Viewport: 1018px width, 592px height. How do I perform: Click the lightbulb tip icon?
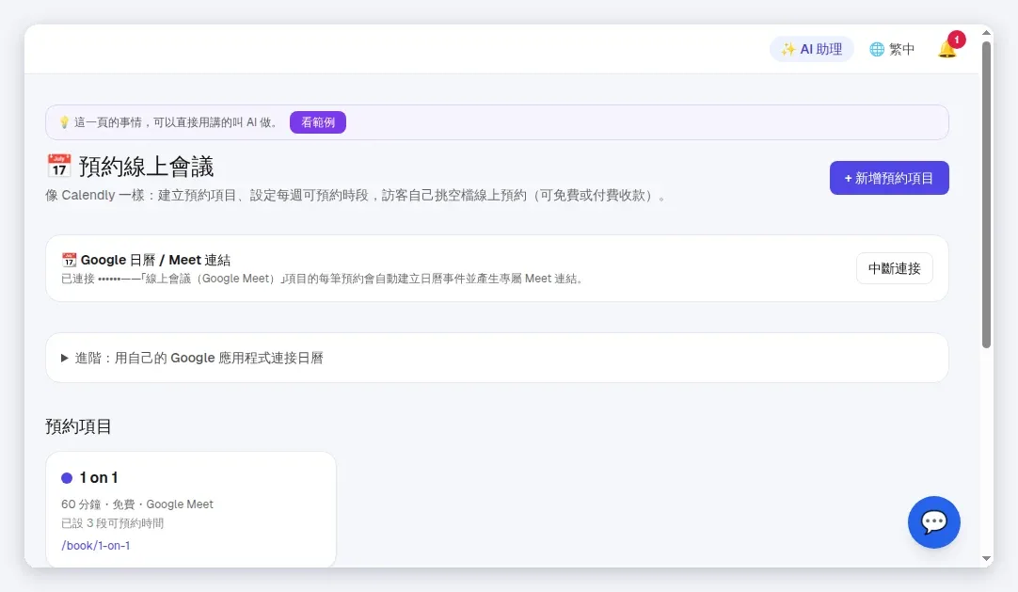click(x=64, y=122)
